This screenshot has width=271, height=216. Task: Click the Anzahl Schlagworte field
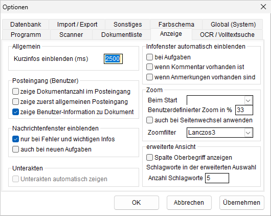(217, 178)
